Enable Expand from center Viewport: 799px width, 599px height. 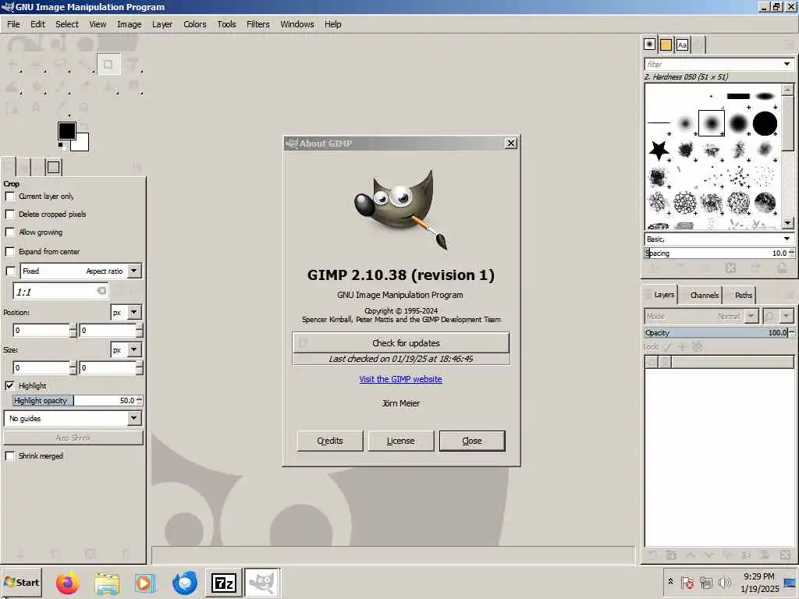pyautogui.click(x=9, y=252)
